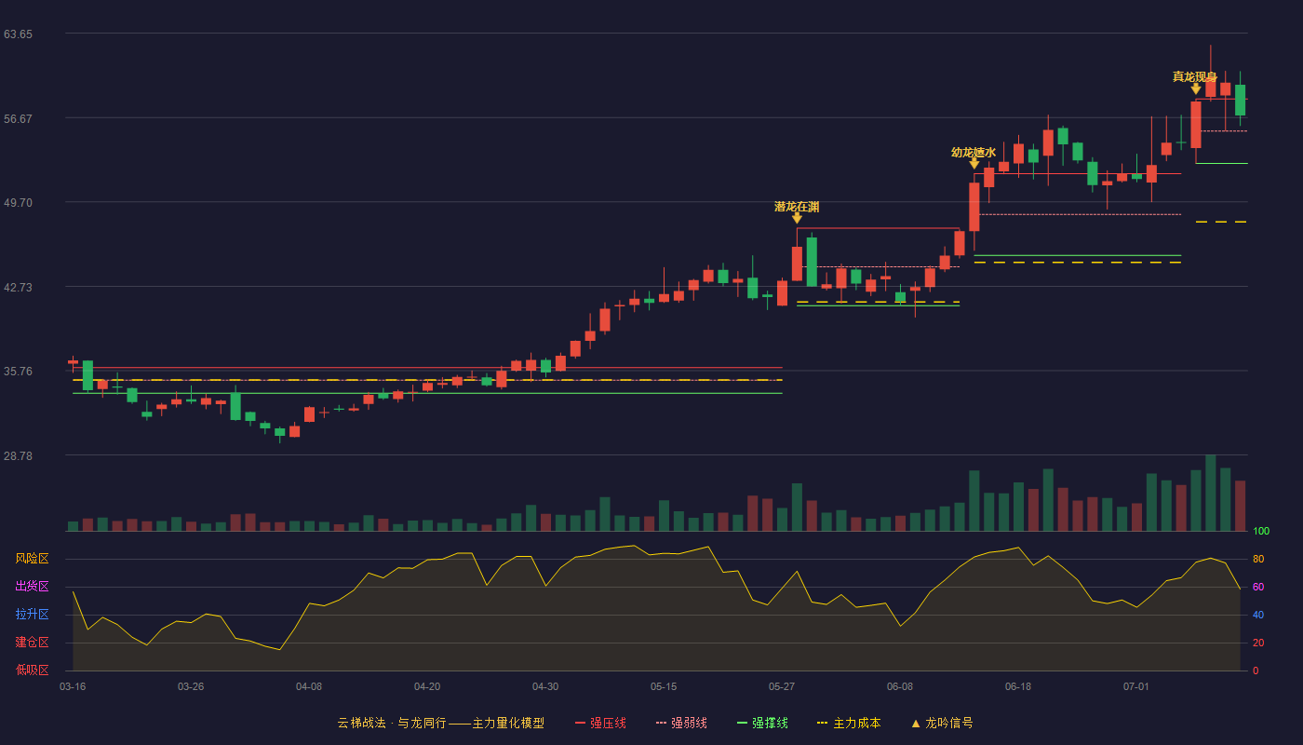Select the 真龙现身 signal label
Screen dimensions: 1303x745
1195,76
